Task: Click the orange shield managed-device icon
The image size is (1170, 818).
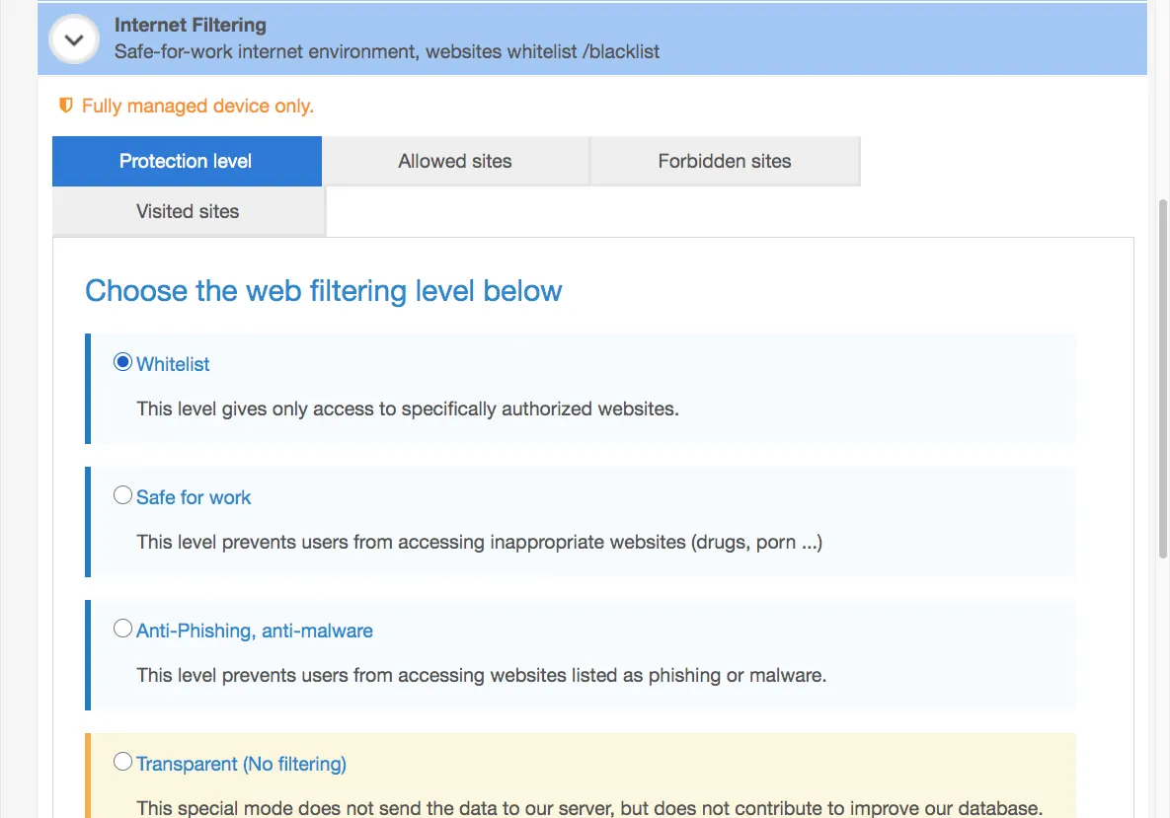Action: point(66,106)
